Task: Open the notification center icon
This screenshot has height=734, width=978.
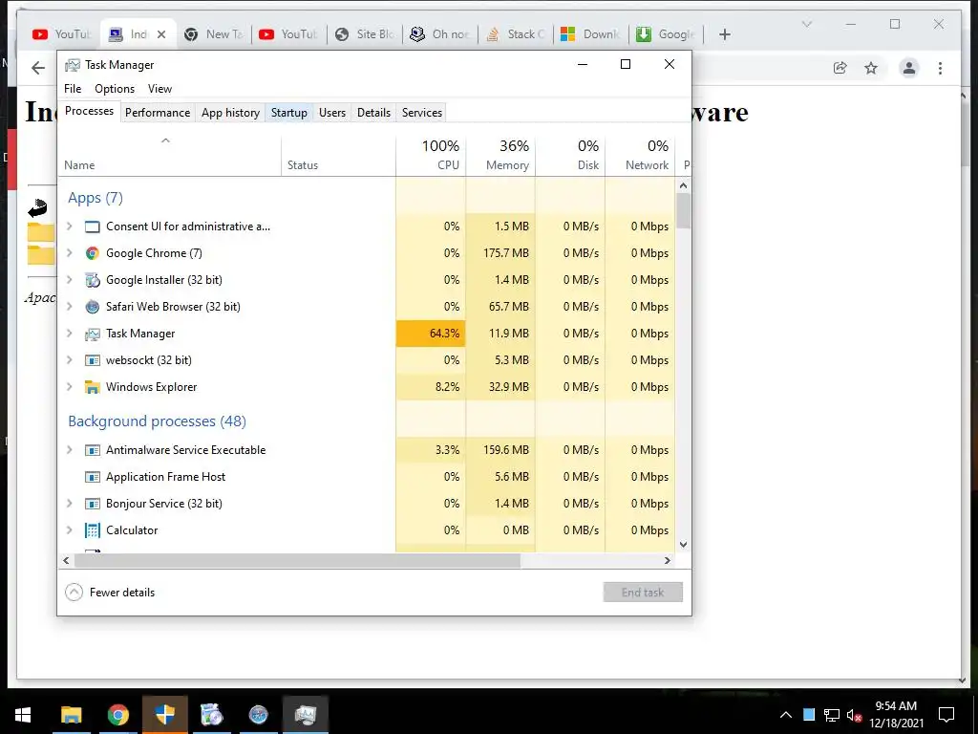Action: pos(946,715)
